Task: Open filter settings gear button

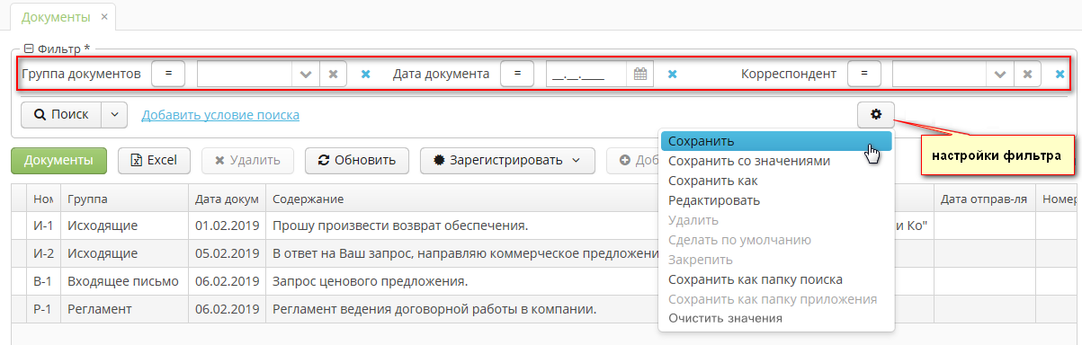Action: click(x=876, y=114)
